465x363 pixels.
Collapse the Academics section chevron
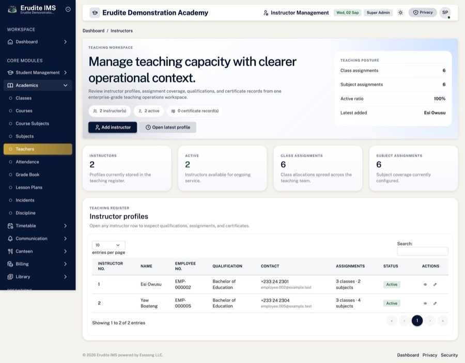point(65,85)
